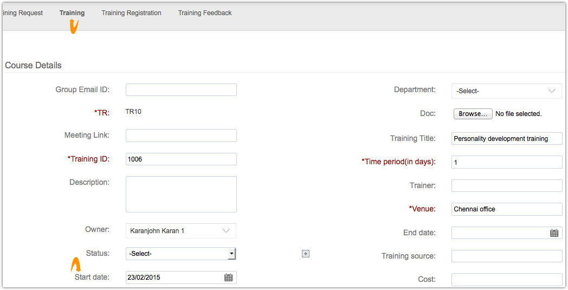The image size is (568, 290).
Task: Focus the Group Email ID field
Action: 181,90
